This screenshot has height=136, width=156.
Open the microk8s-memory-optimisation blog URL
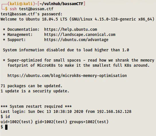click(67, 76)
